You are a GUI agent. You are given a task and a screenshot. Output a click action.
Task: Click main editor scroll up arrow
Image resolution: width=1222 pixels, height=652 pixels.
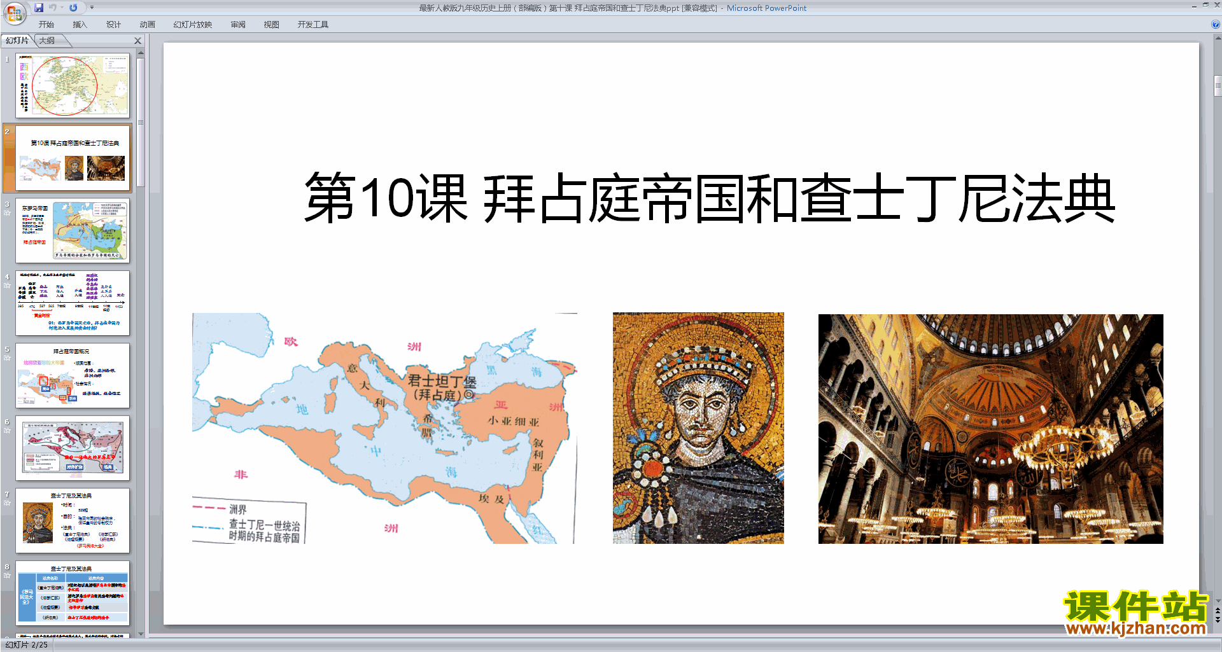click(x=1218, y=38)
